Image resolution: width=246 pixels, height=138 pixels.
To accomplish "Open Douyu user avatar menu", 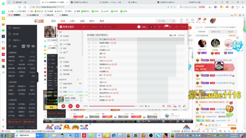I will point(213,21).
